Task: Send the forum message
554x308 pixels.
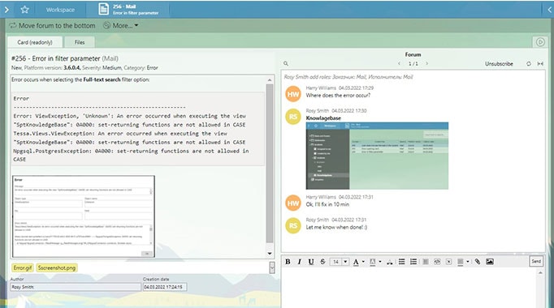Action: [x=536, y=261]
